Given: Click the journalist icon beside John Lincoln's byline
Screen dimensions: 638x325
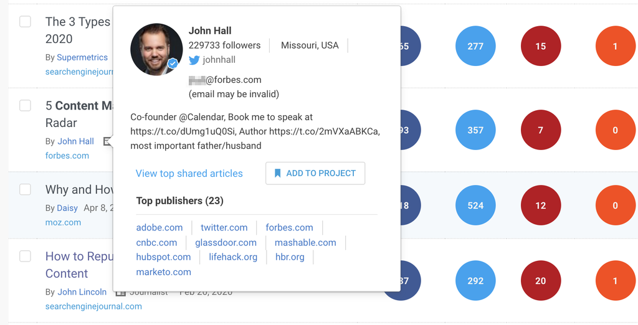Looking at the screenshot, I should (120, 292).
